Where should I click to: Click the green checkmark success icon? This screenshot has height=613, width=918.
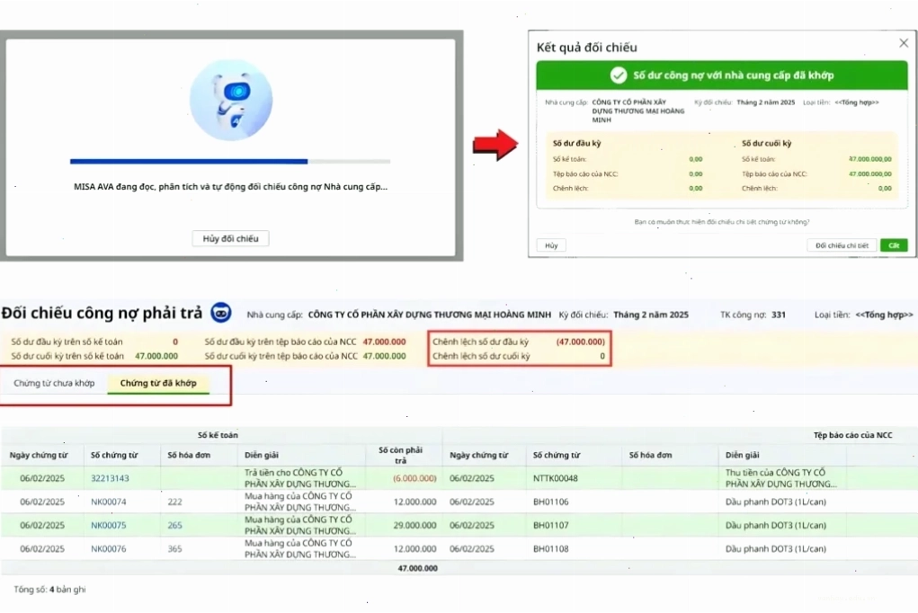point(619,76)
